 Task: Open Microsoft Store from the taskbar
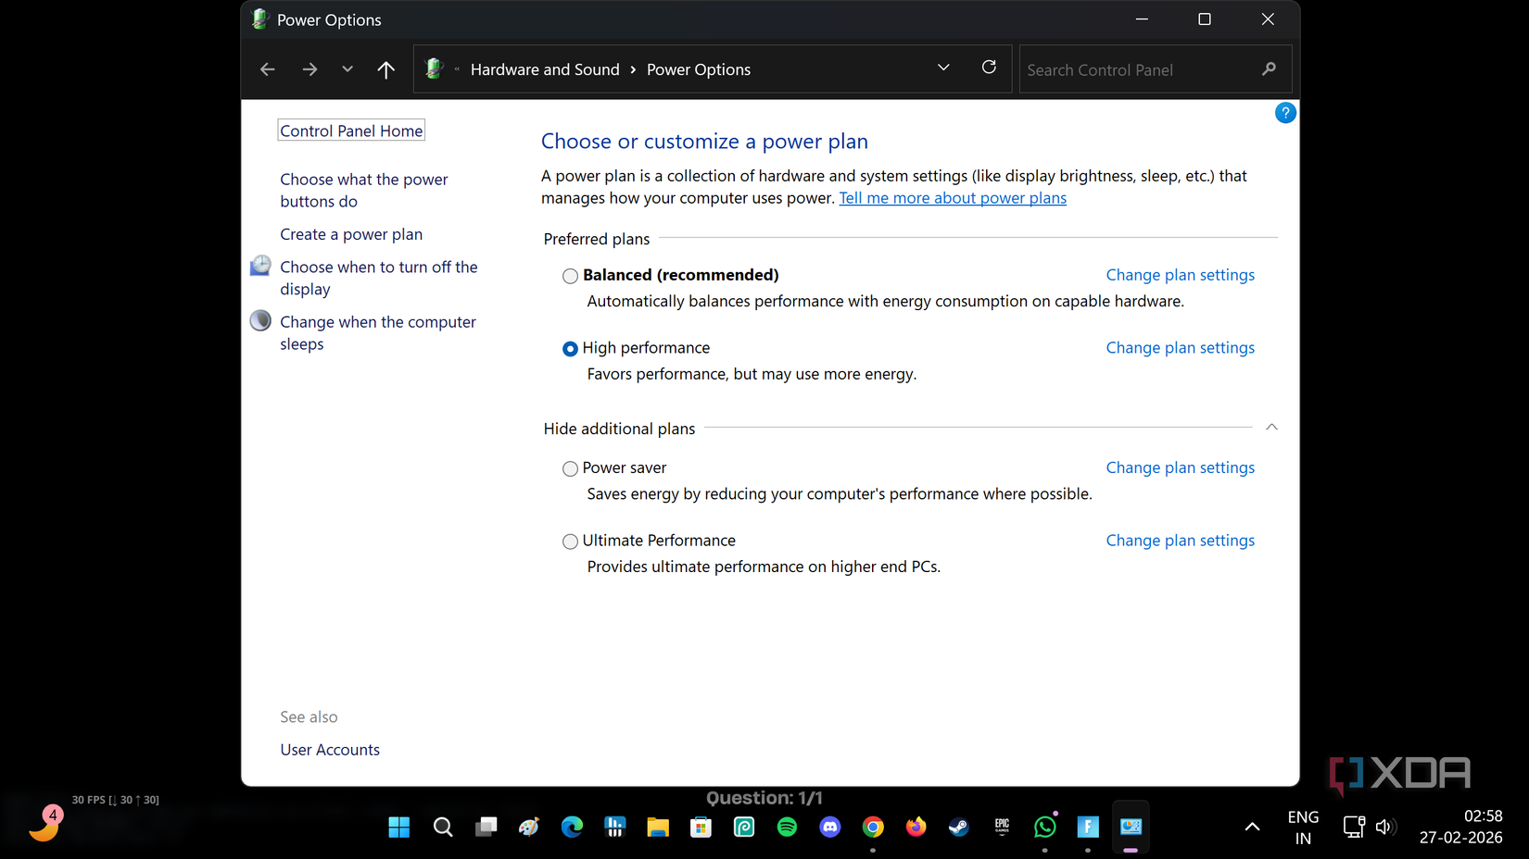coord(701,827)
